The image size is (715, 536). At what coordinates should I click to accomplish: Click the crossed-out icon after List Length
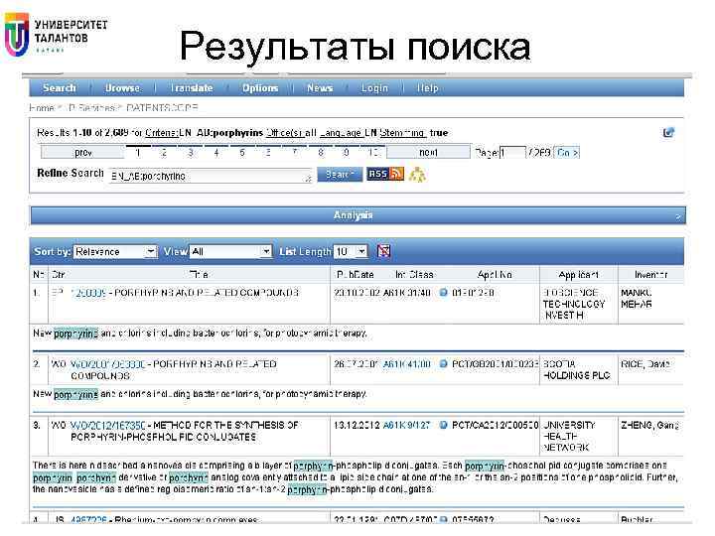pyautogui.click(x=383, y=251)
